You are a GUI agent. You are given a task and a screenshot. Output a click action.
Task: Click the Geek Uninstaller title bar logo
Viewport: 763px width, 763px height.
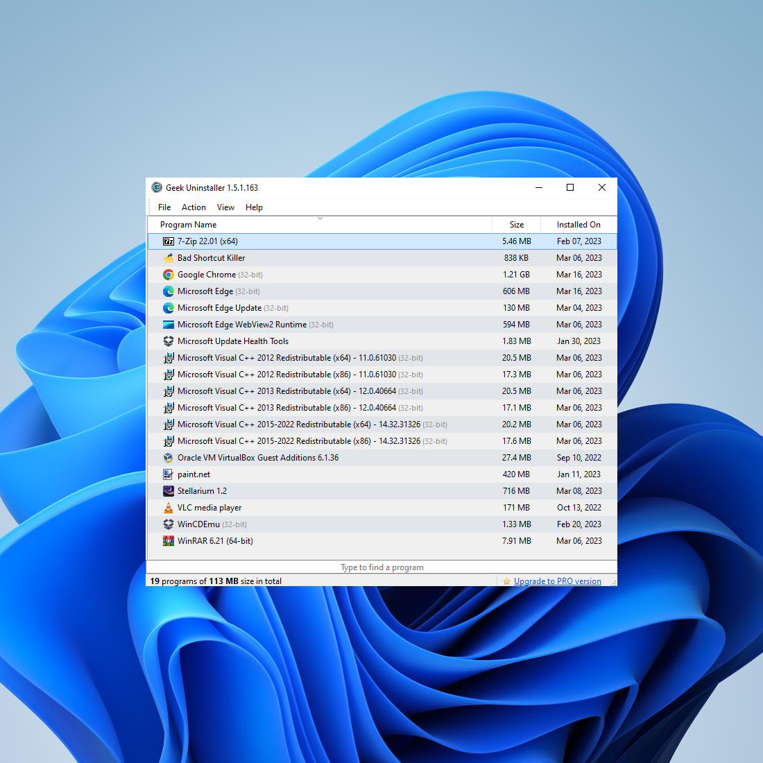pos(157,187)
